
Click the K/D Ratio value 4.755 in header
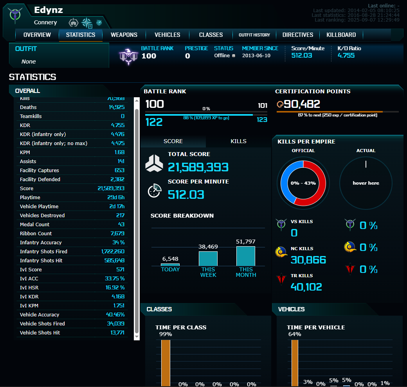click(x=346, y=55)
